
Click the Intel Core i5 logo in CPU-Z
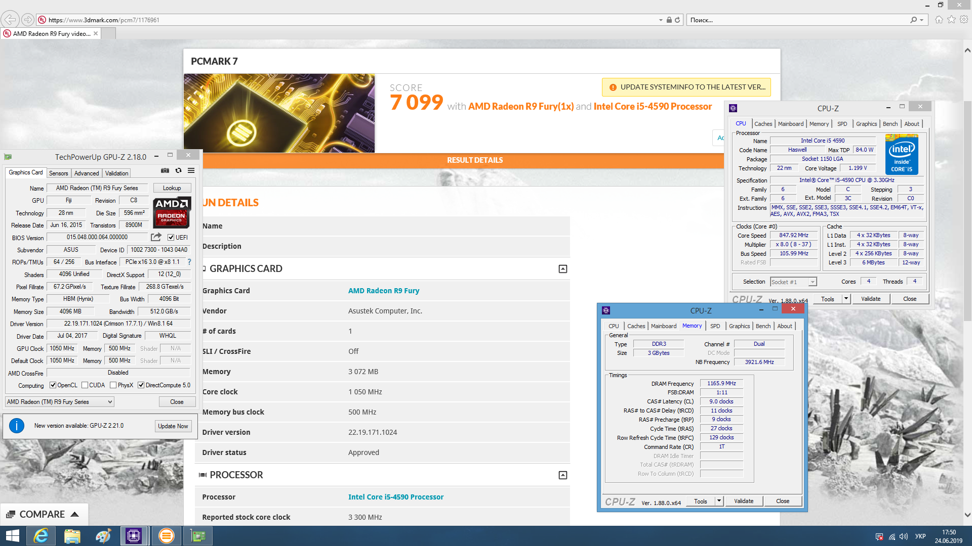point(902,155)
